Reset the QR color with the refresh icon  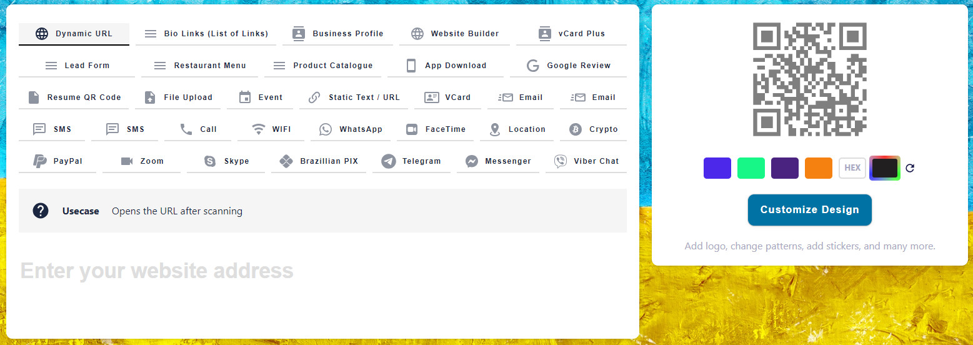click(x=910, y=168)
